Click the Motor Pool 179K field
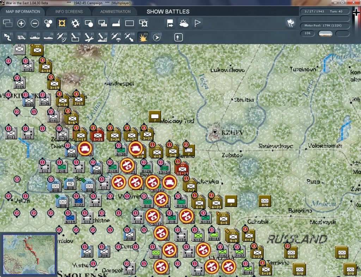This screenshot has height=277, width=361. pyautogui.click(x=325, y=25)
